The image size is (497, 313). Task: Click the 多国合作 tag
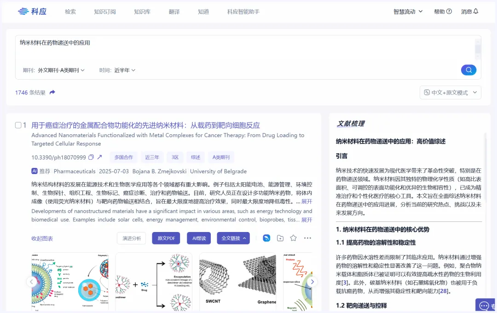coord(124,157)
